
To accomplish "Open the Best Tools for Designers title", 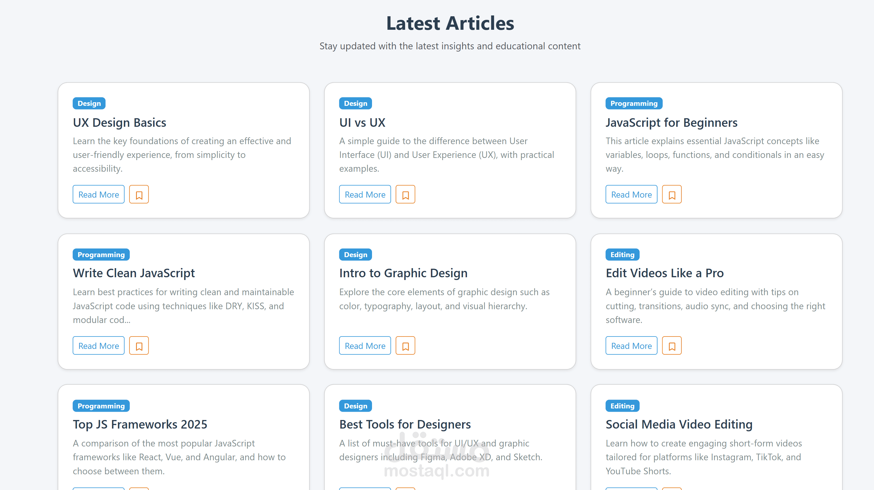I will (405, 424).
